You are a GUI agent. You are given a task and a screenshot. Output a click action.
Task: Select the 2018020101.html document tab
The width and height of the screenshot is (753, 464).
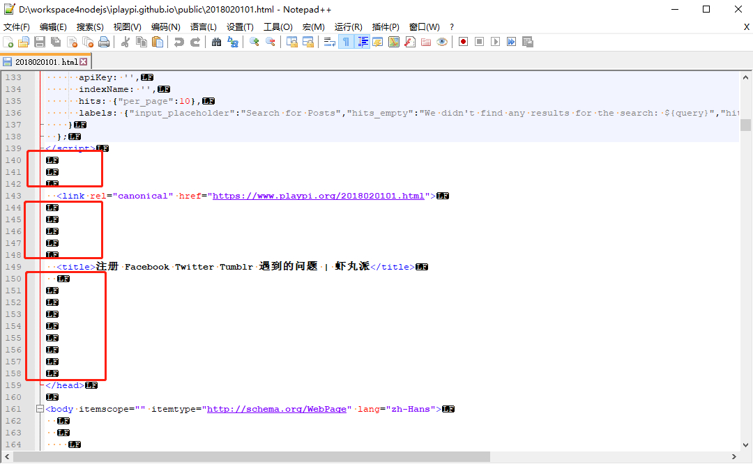click(x=46, y=62)
